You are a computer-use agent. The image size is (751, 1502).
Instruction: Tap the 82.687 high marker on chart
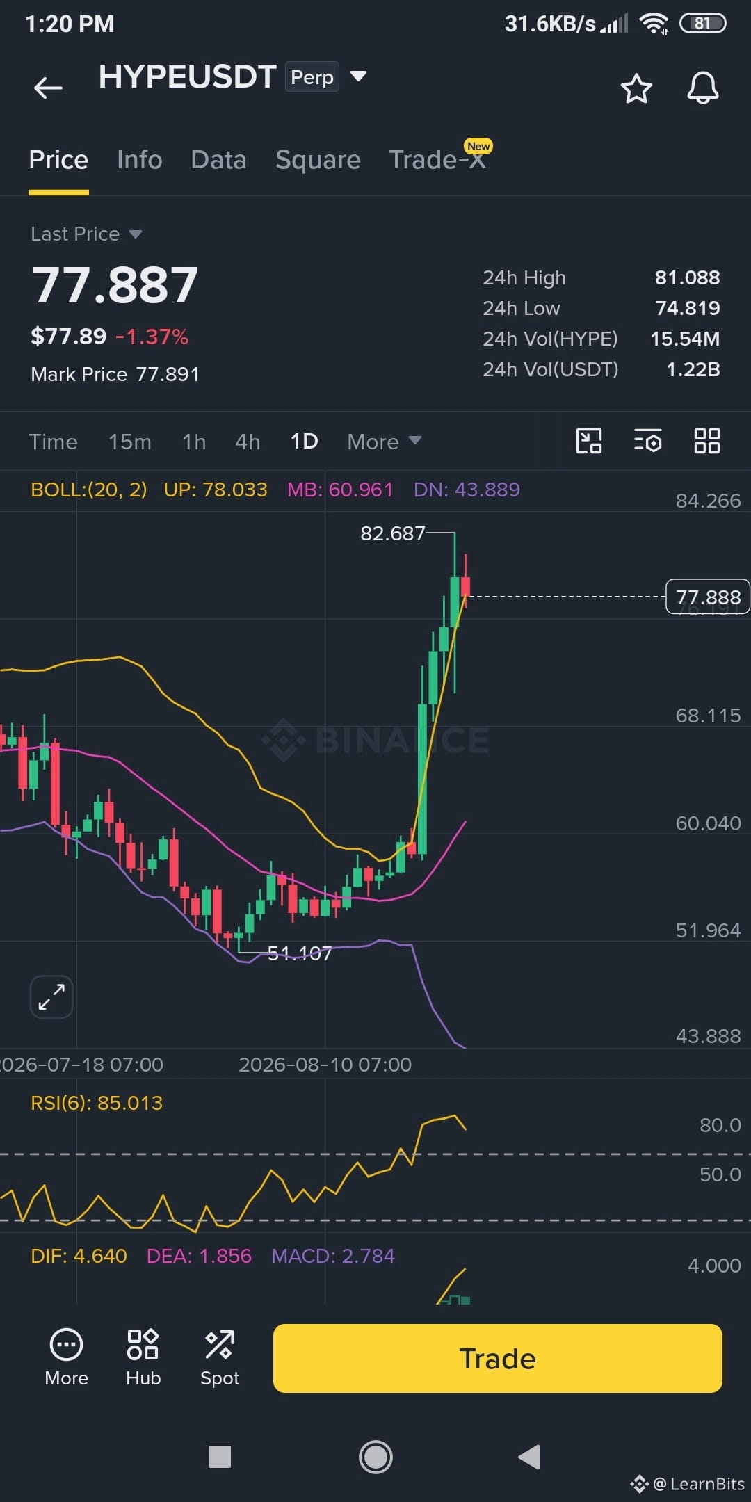click(392, 533)
